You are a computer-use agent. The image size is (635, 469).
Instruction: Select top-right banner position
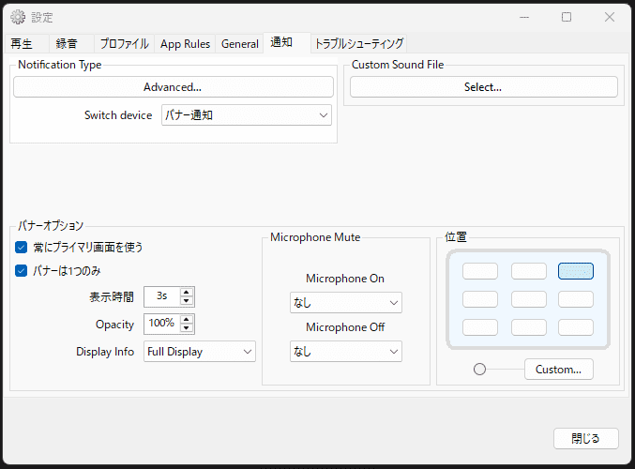pos(576,271)
